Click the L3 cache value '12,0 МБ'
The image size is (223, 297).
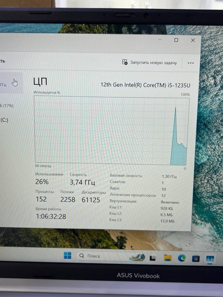[167, 221]
